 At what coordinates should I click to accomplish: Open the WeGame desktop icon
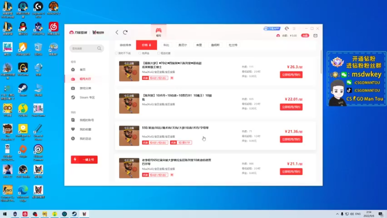pos(23,69)
